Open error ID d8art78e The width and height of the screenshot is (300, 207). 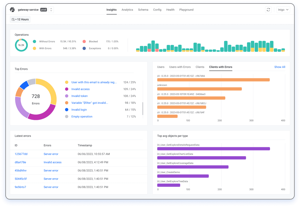[20, 162]
